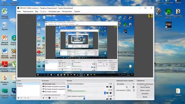Remove scene transition with minus icon
Viewport: 185px width, 104px height.
point(130,87)
